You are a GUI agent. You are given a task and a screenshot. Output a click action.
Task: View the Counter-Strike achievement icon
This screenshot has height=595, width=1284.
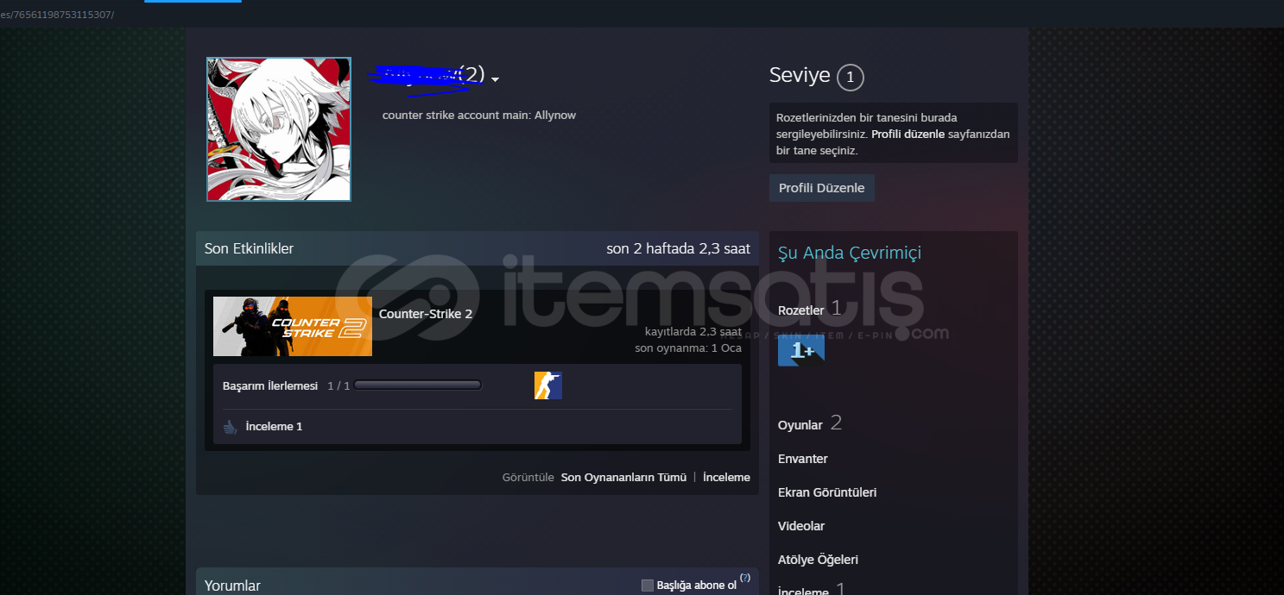point(548,385)
